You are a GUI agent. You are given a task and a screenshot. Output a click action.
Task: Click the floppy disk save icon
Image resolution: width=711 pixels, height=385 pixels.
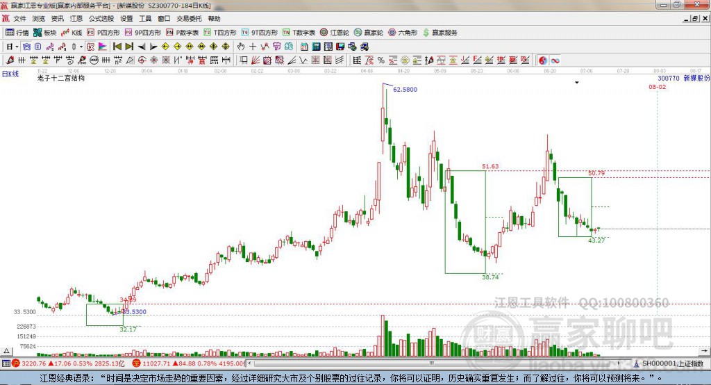coord(340,47)
